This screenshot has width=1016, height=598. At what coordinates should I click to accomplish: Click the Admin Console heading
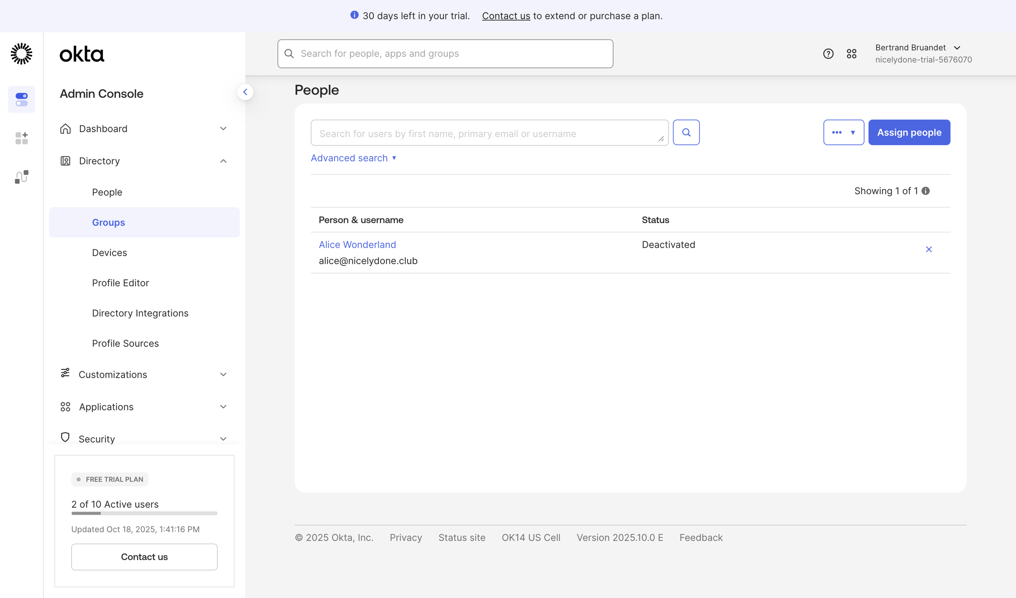[101, 94]
